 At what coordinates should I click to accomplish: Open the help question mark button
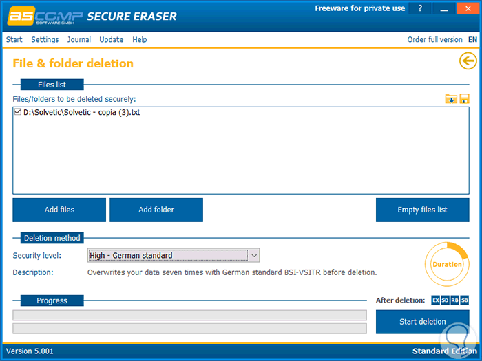click(x=420, y=8)
